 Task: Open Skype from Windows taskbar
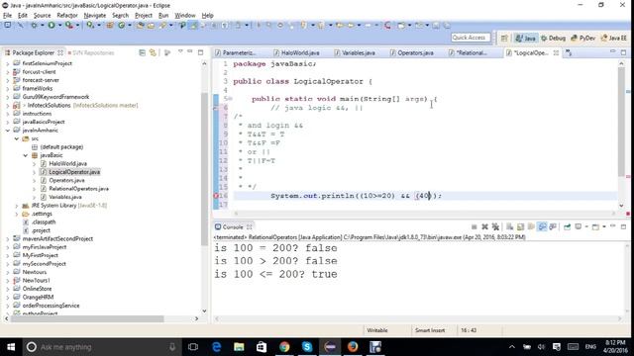(307, 347)
